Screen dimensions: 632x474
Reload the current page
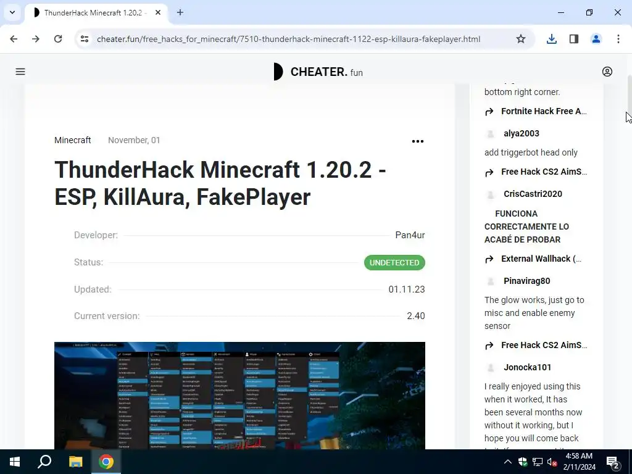(58, 39)
